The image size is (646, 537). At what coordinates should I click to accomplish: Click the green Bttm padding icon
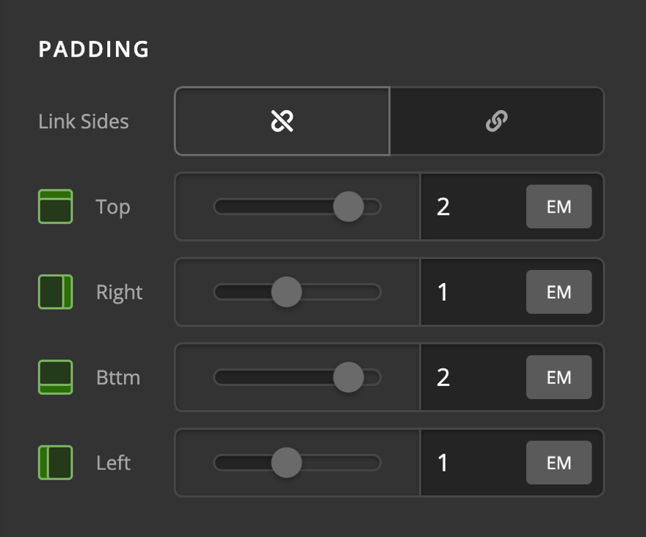(x=55, y=377)
